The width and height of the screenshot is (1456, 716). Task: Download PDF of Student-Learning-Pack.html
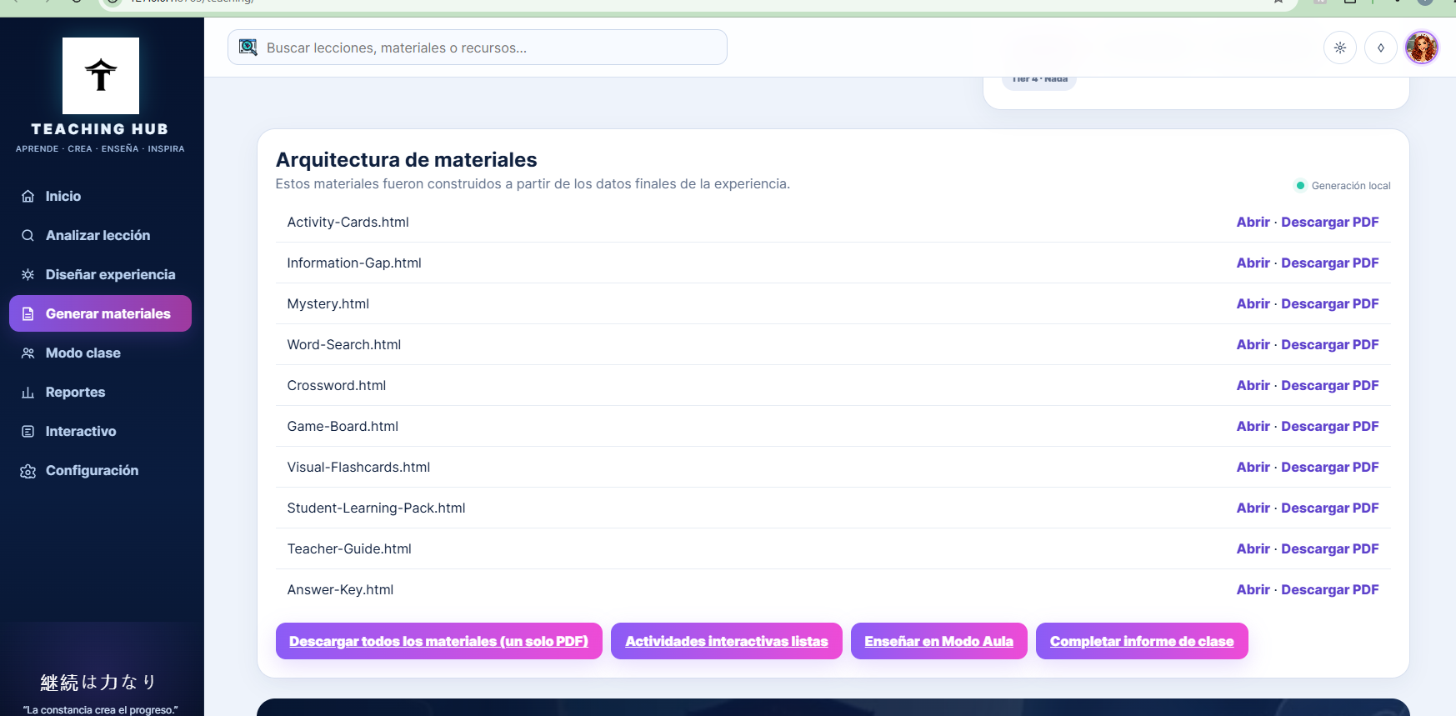coord(1330,508)
